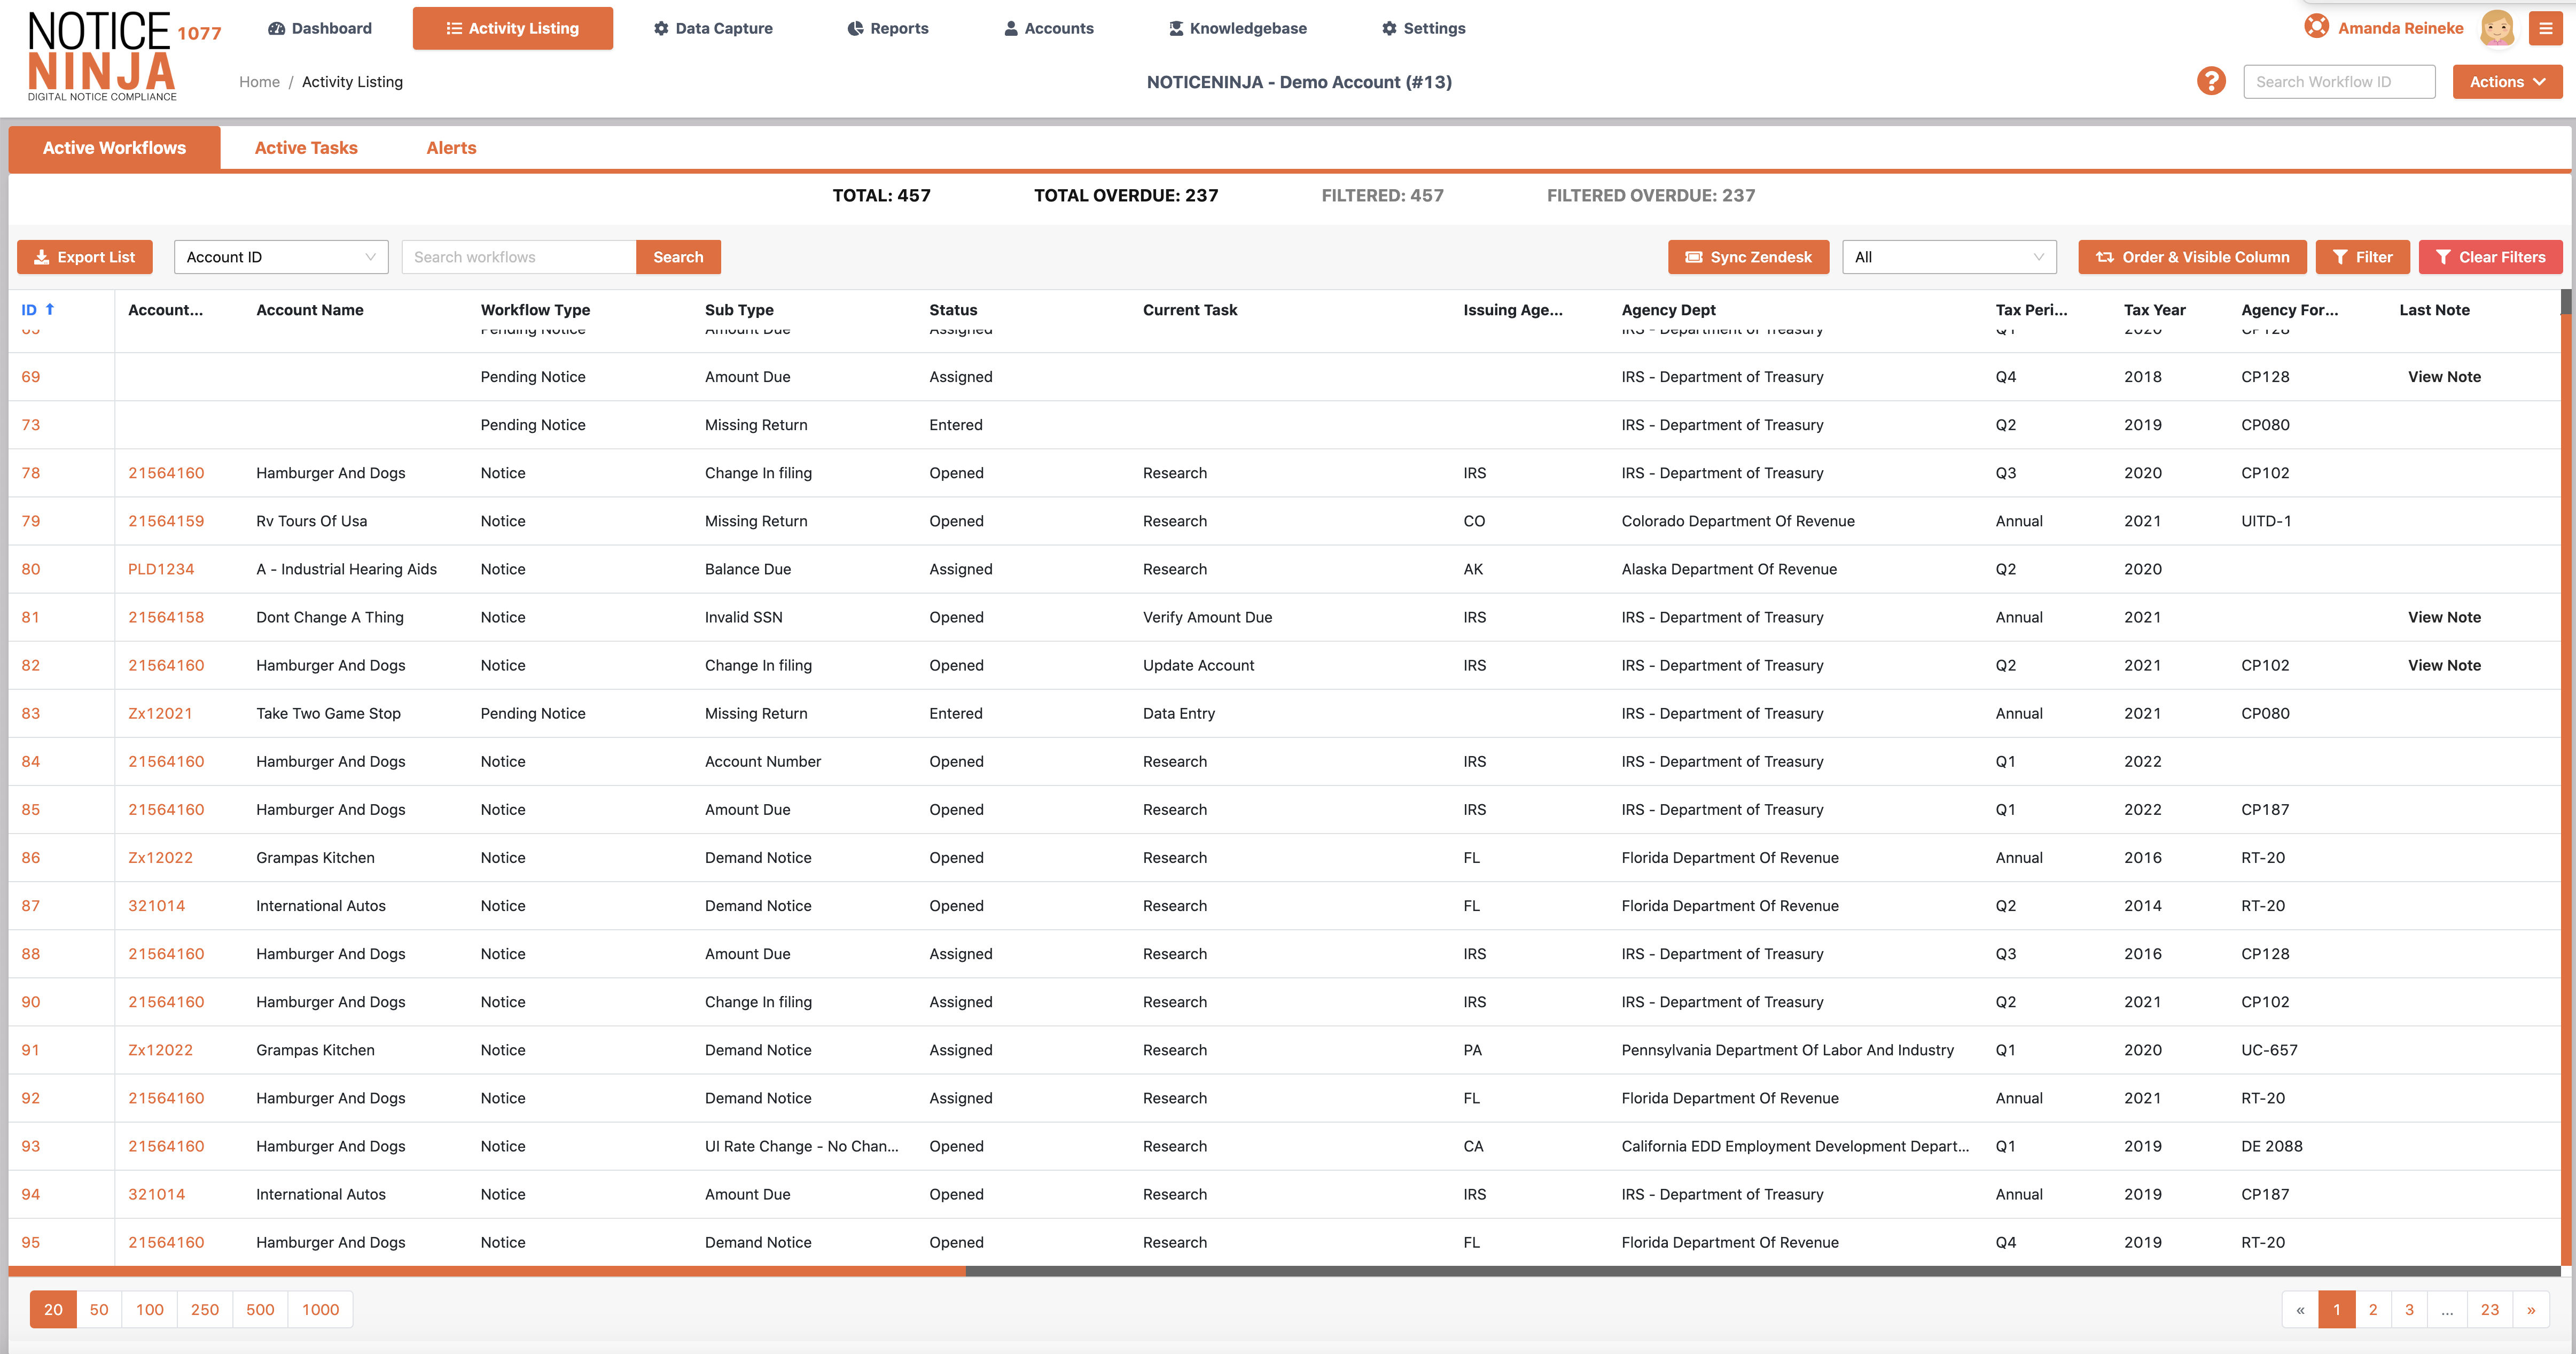Open workflow ID 95
2576x1354 pixels.
(31, 1242)
